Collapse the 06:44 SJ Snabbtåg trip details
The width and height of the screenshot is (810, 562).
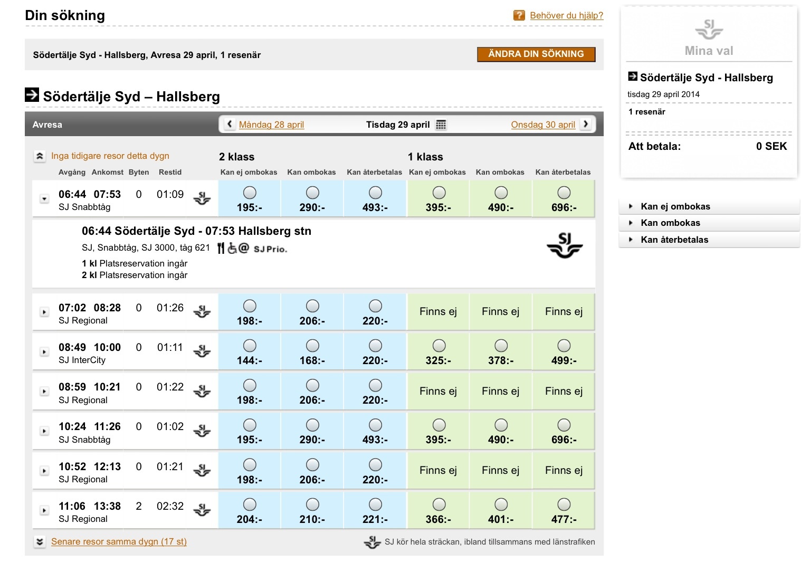[44, 199]
